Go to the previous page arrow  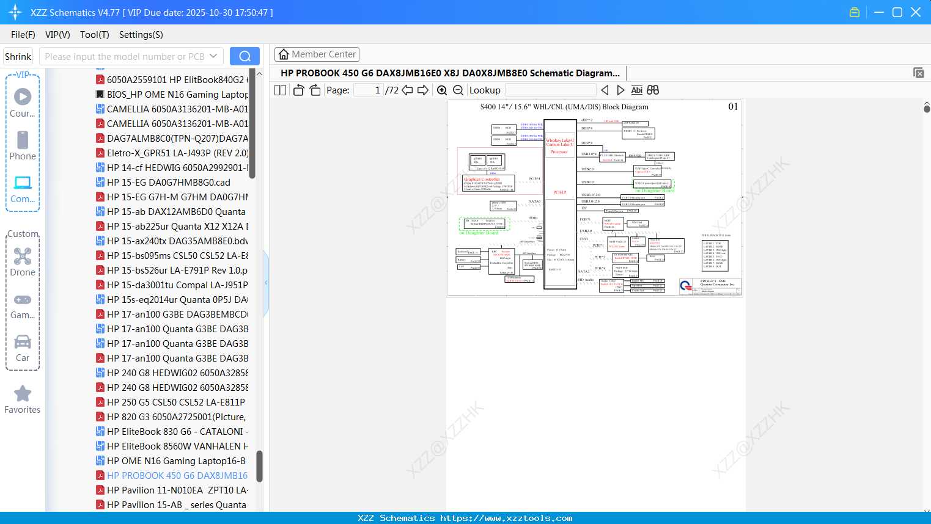407,90
